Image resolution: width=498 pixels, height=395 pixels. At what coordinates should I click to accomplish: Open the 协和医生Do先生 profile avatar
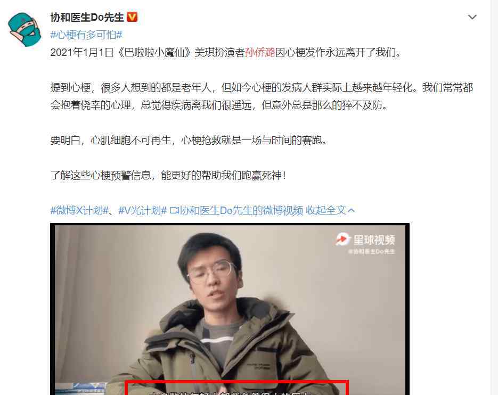pyautogui.click(x=25, y=29)
